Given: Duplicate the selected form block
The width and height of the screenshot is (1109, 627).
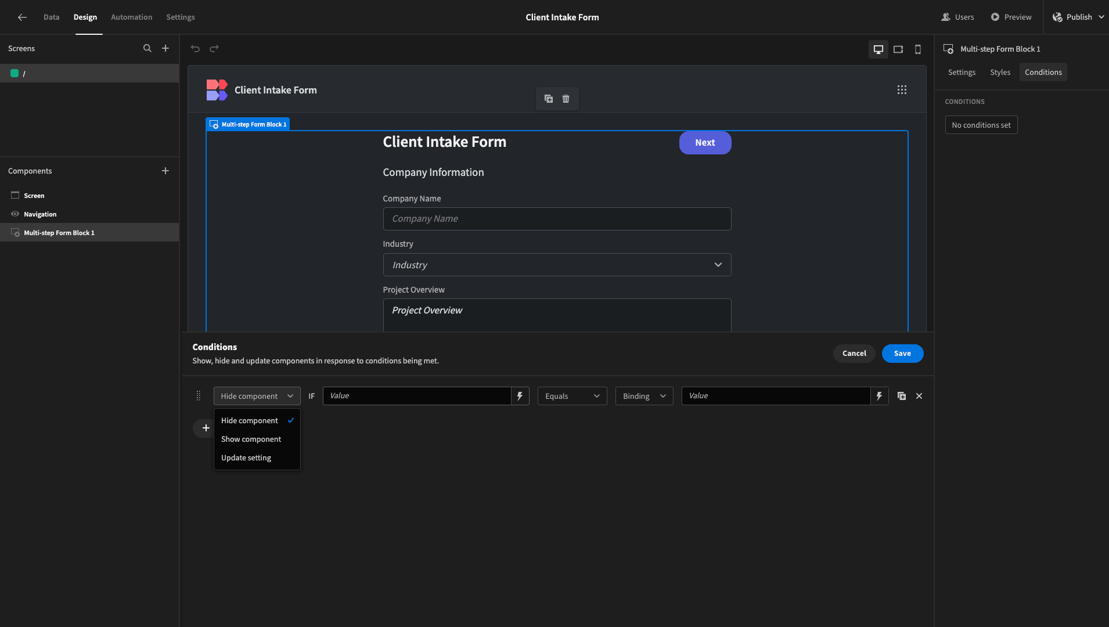Looking at the screenshot, I should (x=549, y=99).
